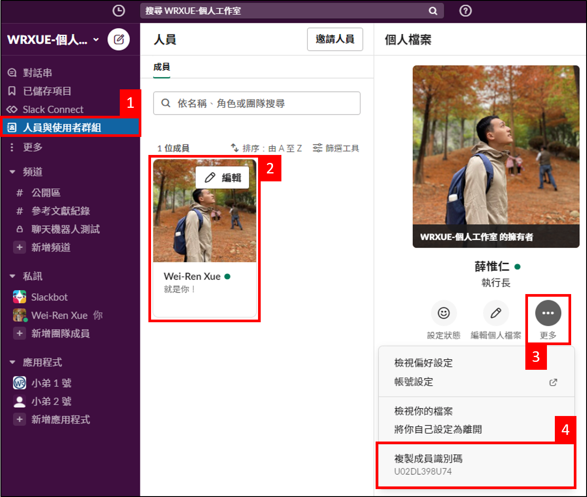Open the history clock icon
This screenshot has height=497, width=587.
118,11
